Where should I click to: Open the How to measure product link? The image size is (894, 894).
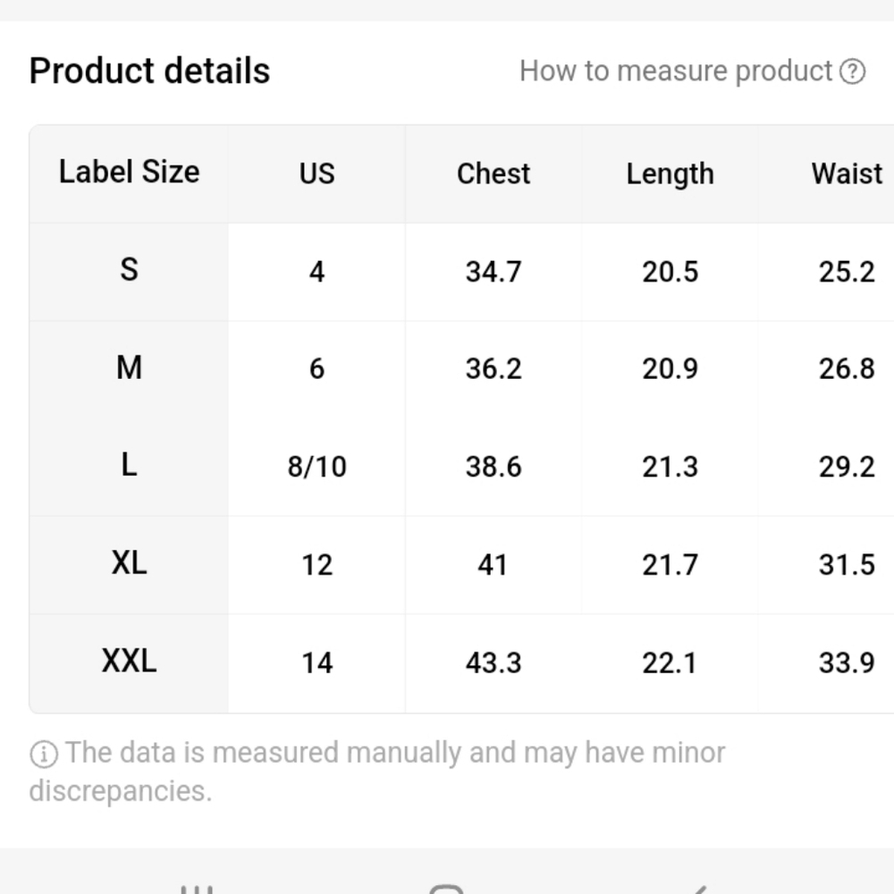coord(676,72)
